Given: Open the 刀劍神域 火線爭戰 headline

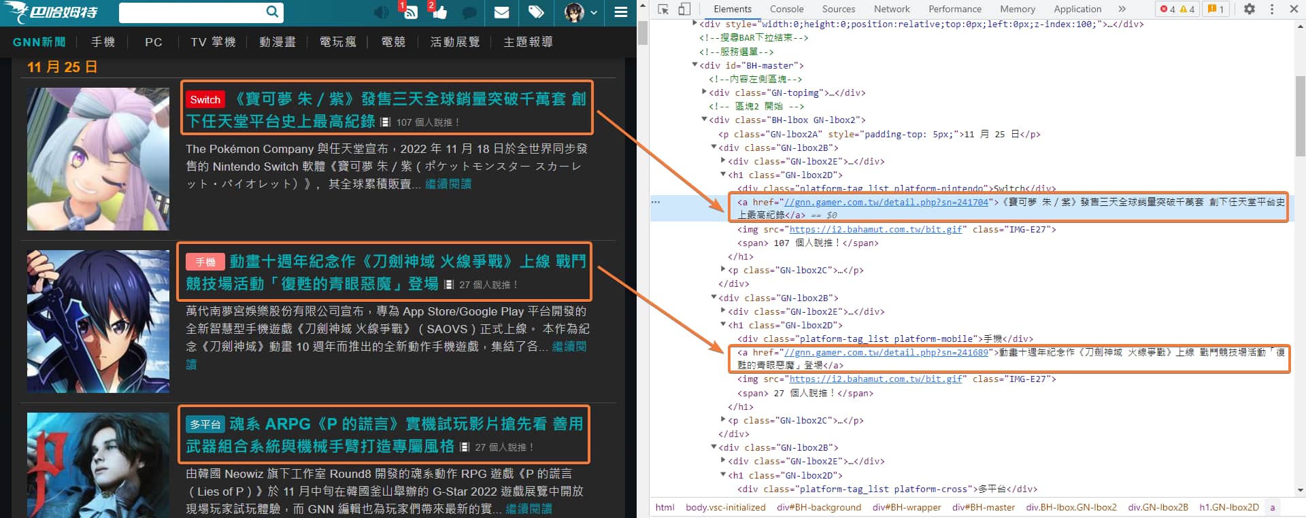Looking at the screenshot, I should [386, 272].
